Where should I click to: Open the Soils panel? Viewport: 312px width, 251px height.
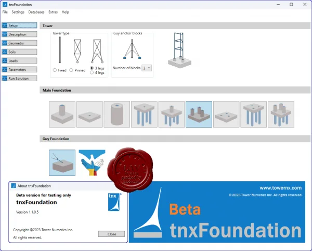19,52
